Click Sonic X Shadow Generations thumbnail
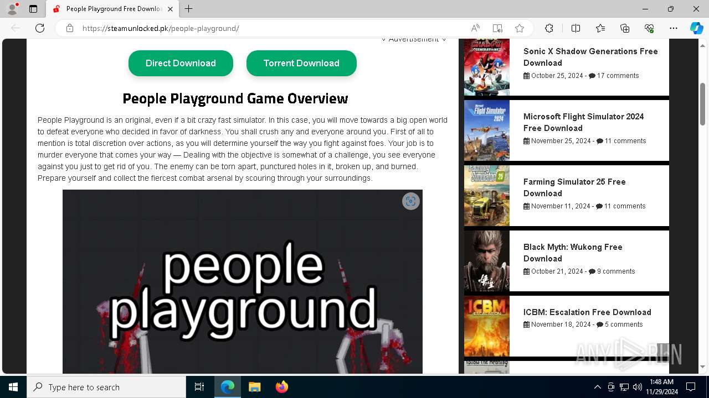The height and width of the screenshot is (398, 709). [487, 67]
